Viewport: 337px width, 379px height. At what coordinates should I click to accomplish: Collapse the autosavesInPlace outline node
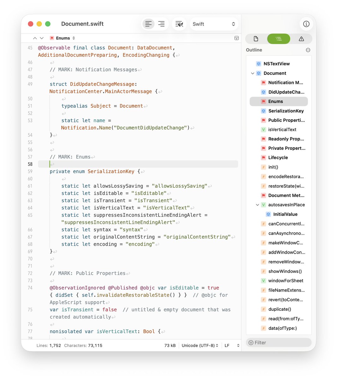[257, 205]
